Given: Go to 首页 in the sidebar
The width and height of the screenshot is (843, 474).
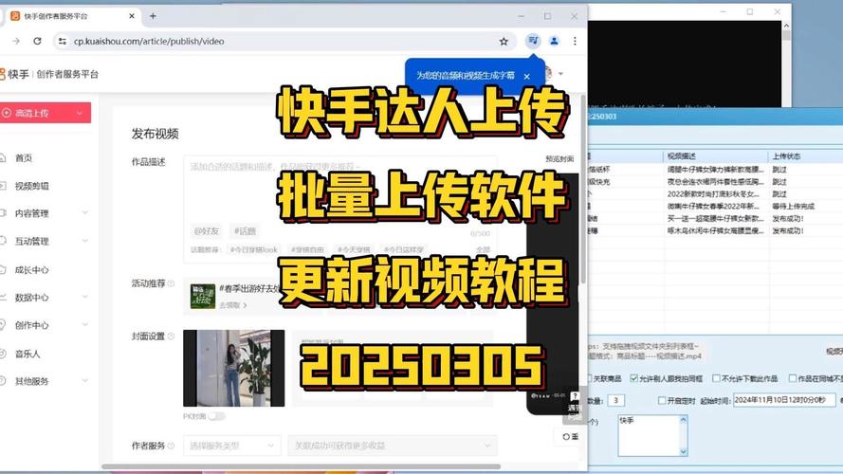Looking at the screenshot, I should pyautogui.click(x=24, y=158).
